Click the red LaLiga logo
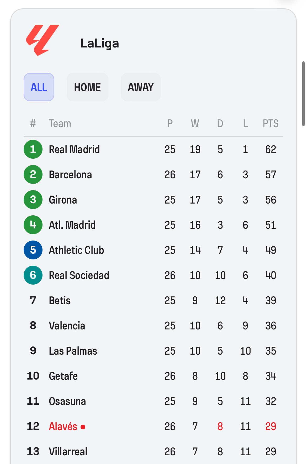This screenshot has width=307, height=464. click(43, 40)
